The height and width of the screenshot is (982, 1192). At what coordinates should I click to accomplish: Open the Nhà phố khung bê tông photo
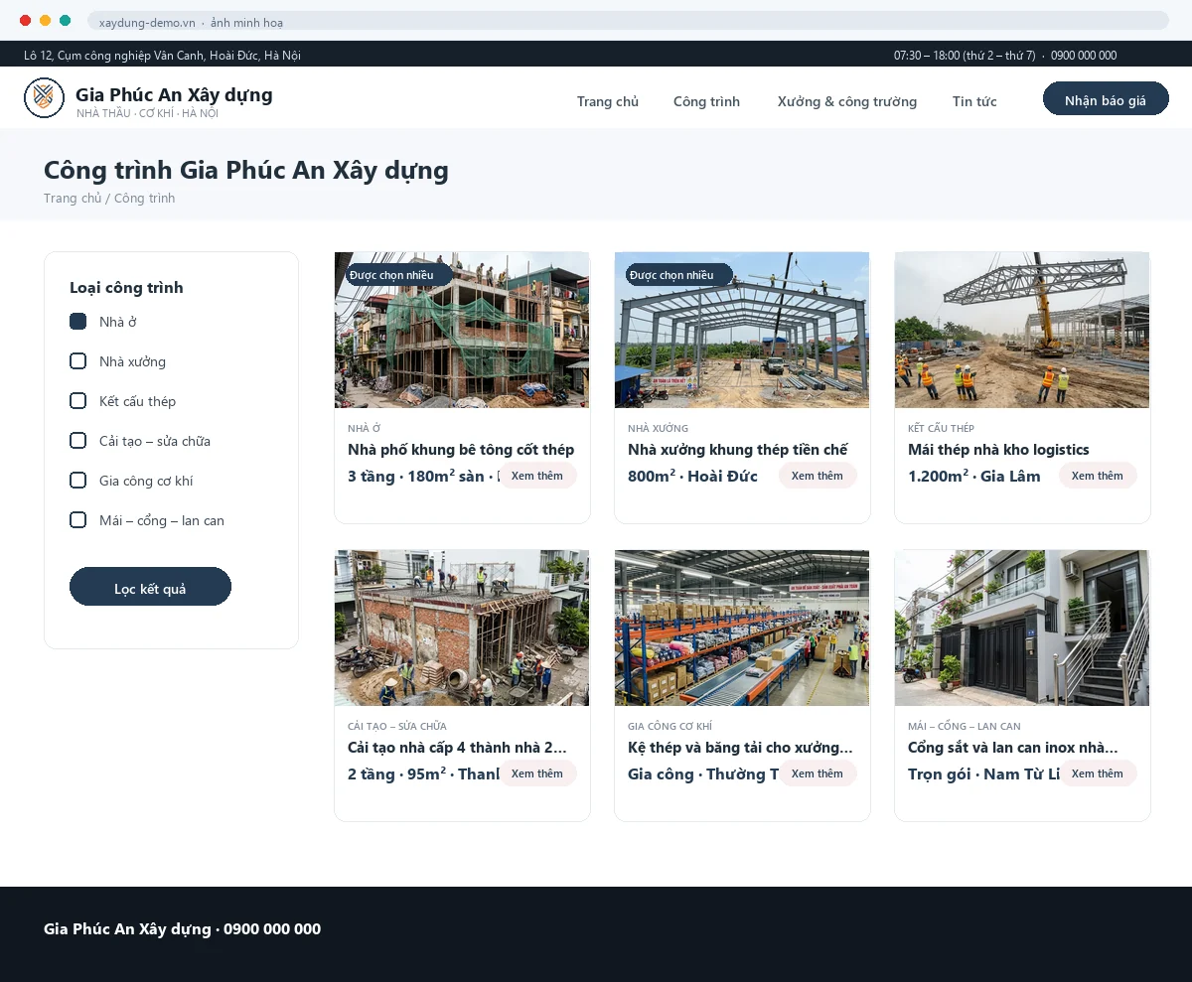(x=462, y=330)
